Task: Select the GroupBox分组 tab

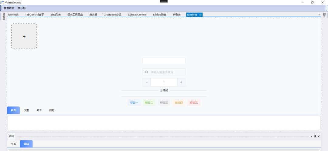Action: click(x=112, y=15)
